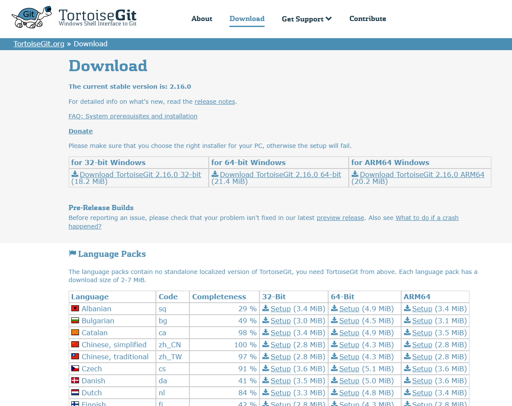This screenshot has width=512, height=406.
Task: Click Setup link for Dutch 32-Bit
Action: (280, 393)
